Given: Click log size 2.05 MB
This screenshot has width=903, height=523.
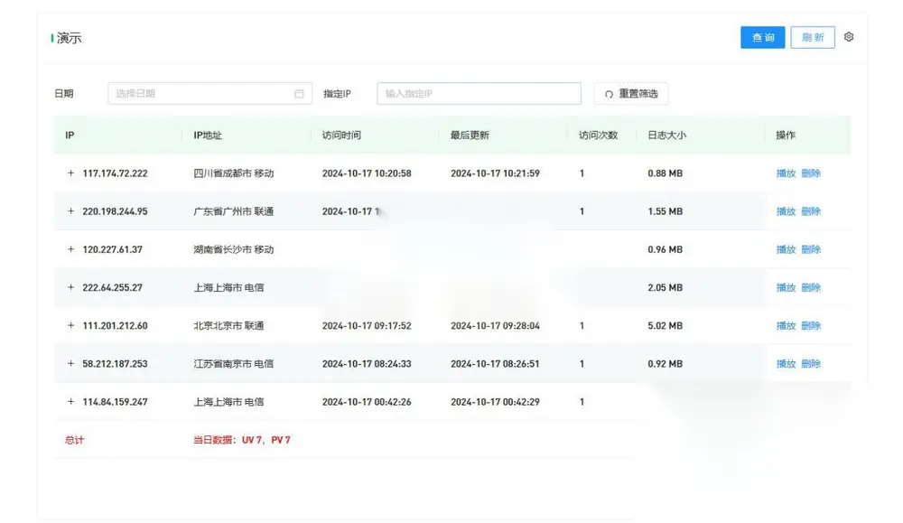Looking at the screenshot, I should [x=666, y=287].
